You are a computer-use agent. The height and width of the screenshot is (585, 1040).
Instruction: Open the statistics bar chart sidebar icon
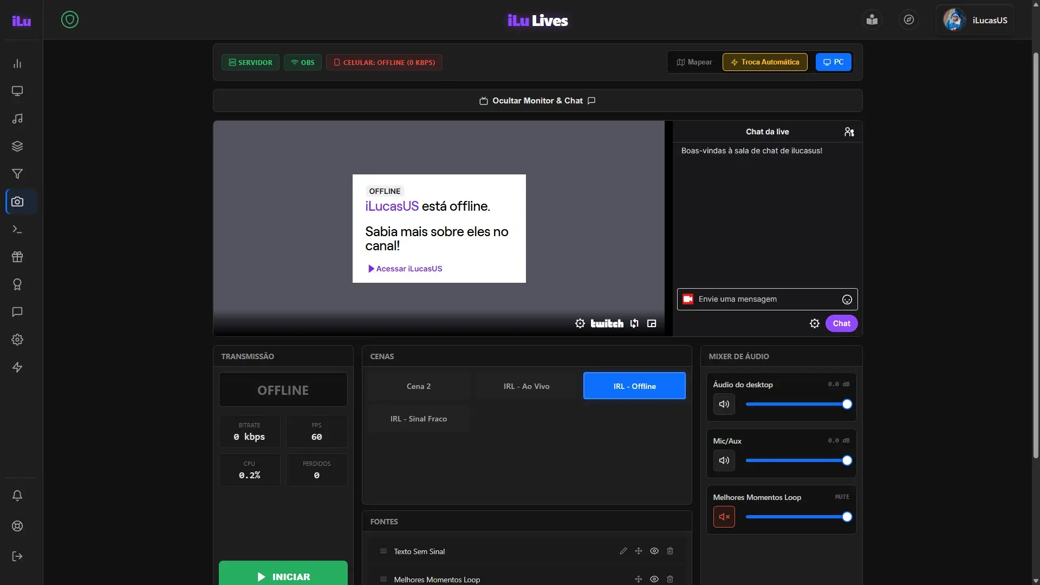pos(17,63)
